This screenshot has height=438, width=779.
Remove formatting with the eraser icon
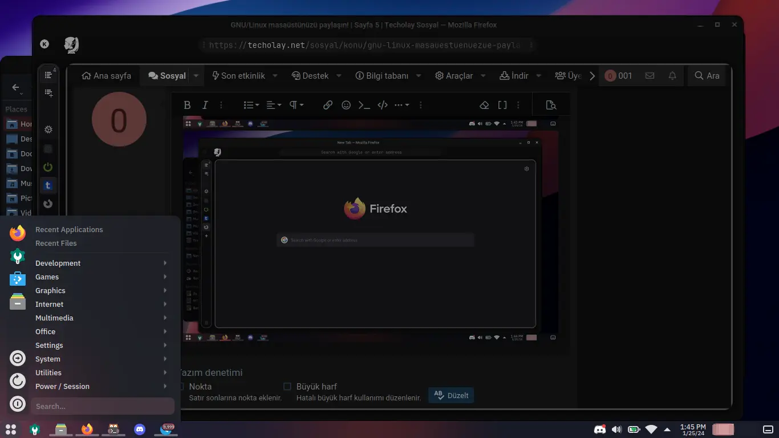click(484, 105)
